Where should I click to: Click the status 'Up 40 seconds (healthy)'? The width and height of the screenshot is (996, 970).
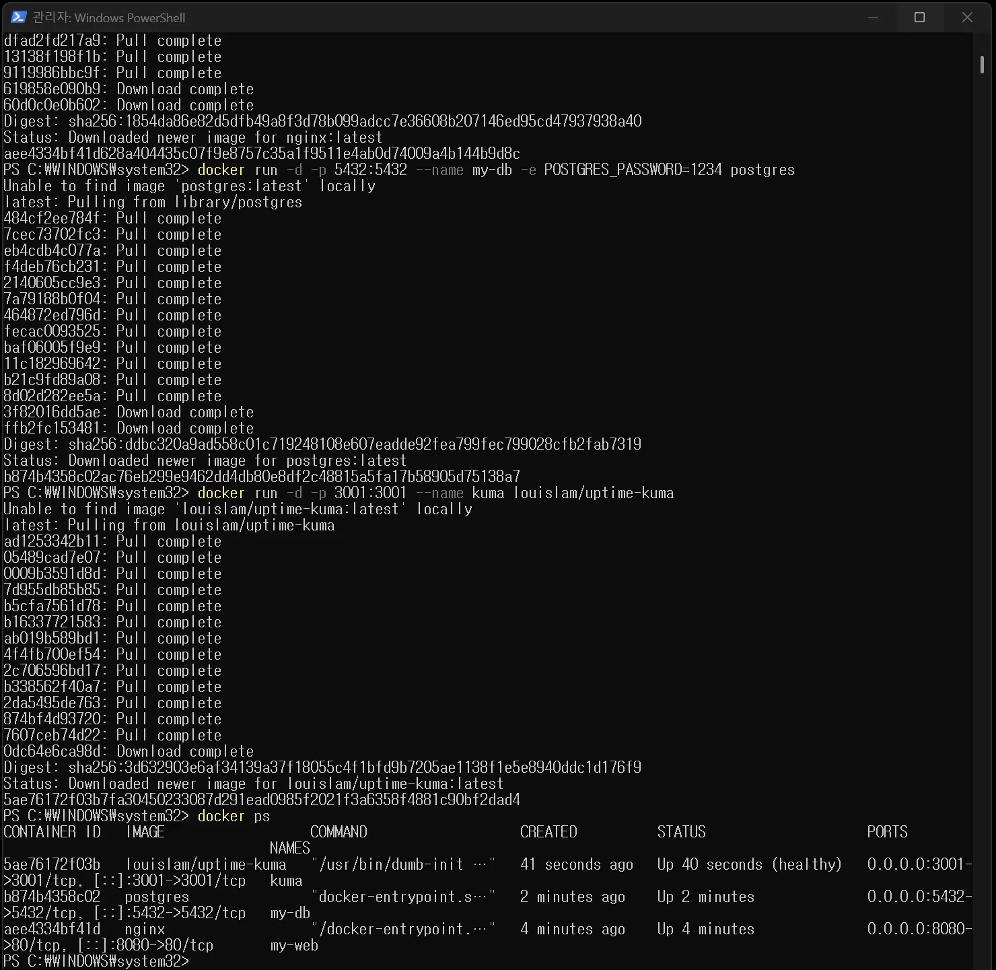(x=750, y=864)
